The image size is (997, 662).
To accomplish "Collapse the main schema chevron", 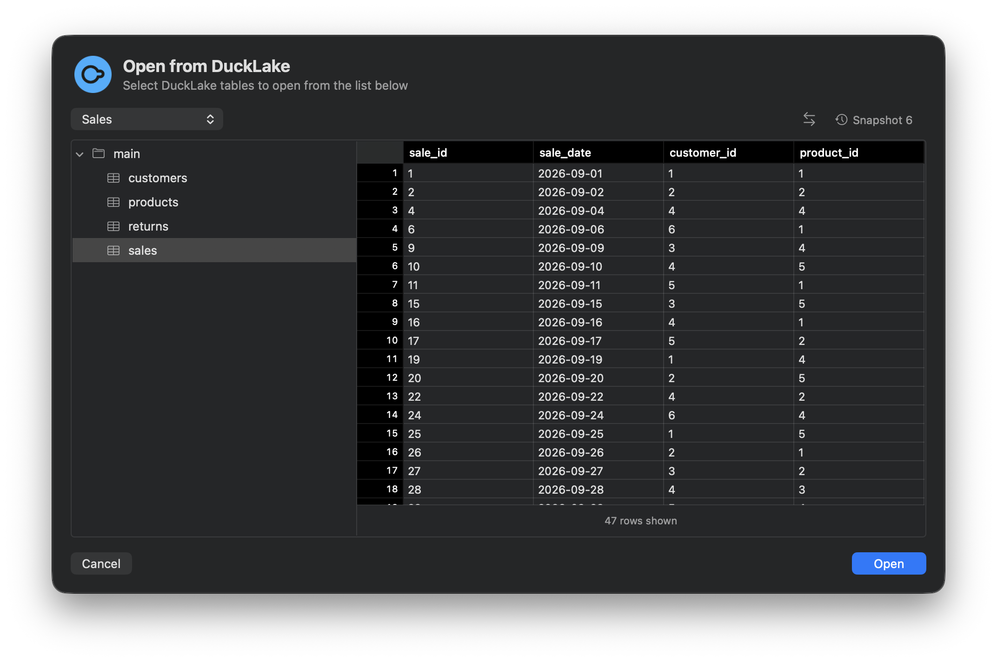I will (80, 154).
